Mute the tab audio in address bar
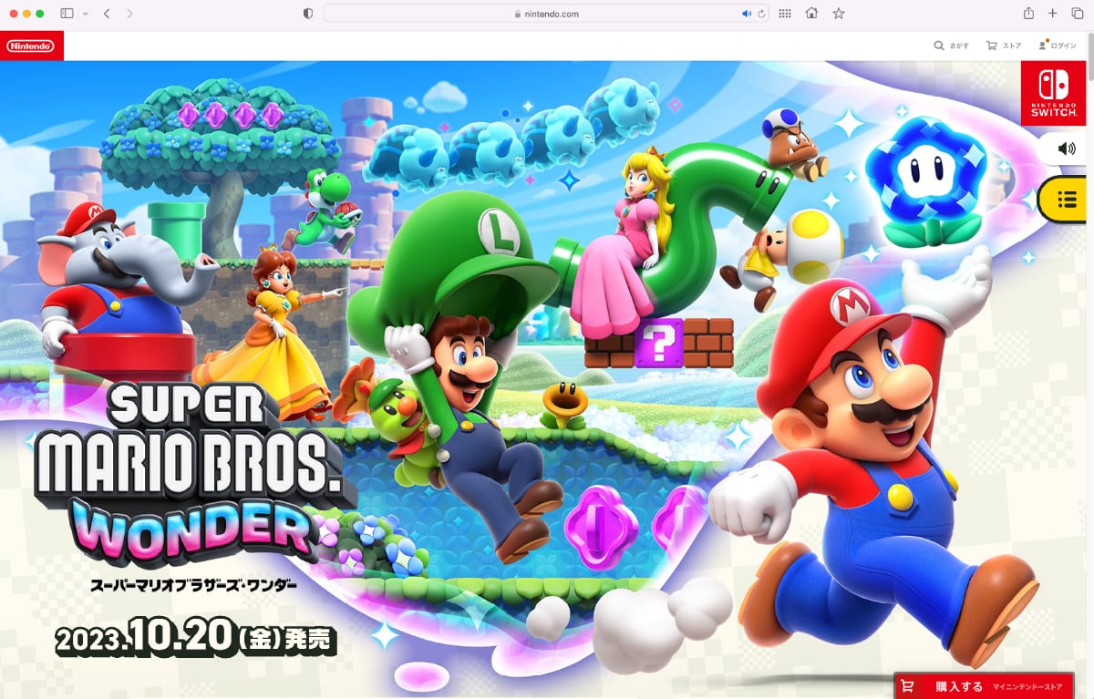This screenshot has width=1094, height=699. (747, 14)
